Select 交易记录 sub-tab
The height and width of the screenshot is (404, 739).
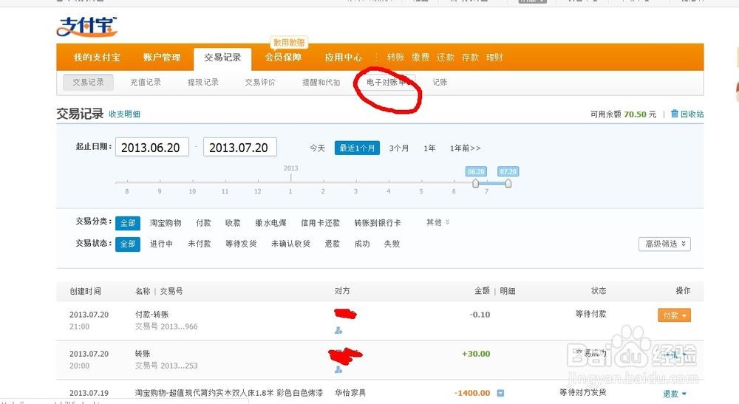[88, 82]
